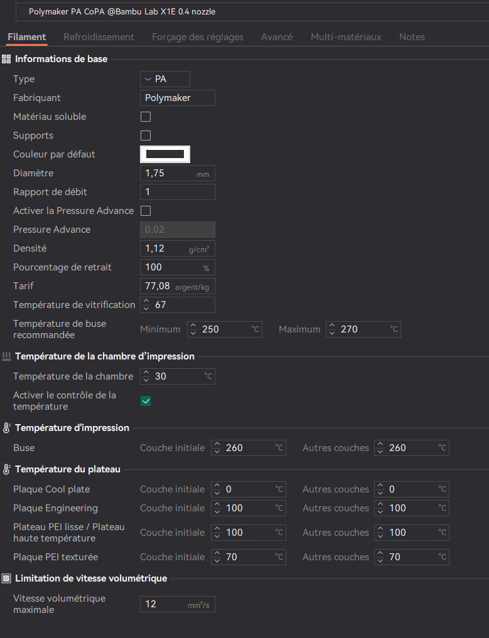This screenshot has width=489, height=638.
Task: Click the Température d'impression thermometer icon
Action: (6, 428)
